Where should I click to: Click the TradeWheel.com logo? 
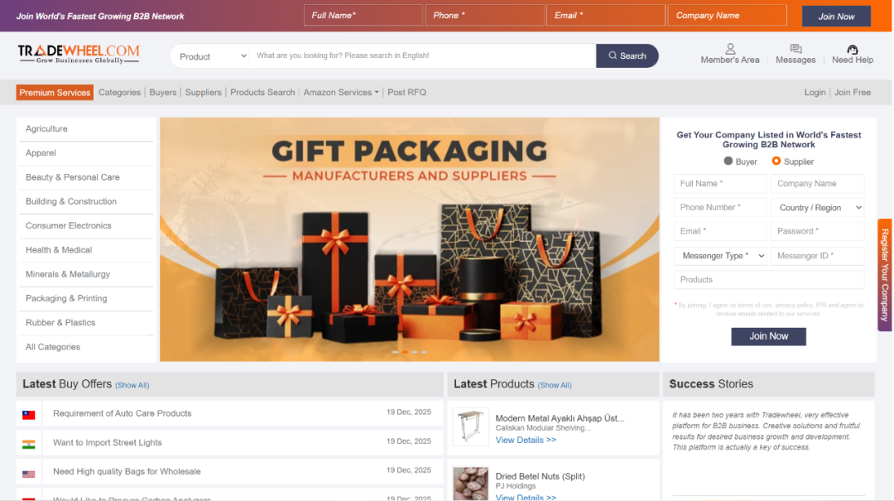click(79, 55)
